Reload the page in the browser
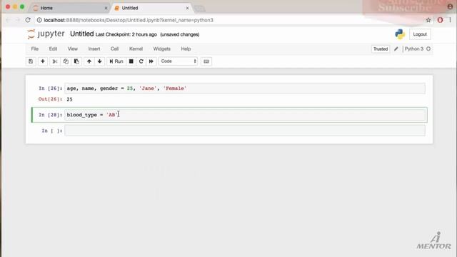 (28, 20)
